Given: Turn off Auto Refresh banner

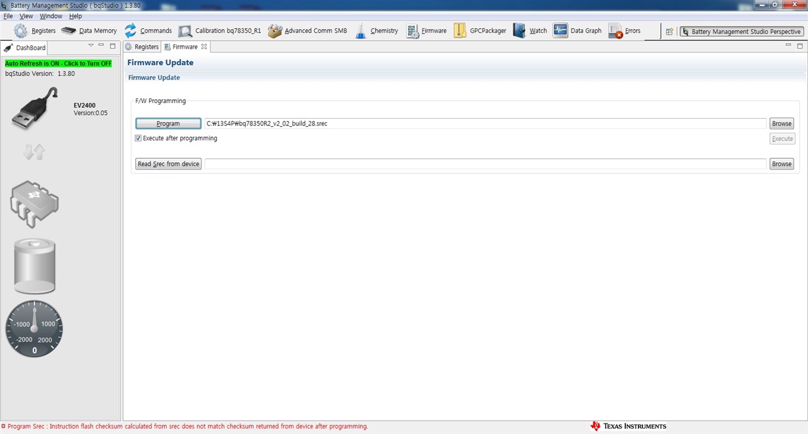Looking at the screenshot, I should (x=58, y=64).
